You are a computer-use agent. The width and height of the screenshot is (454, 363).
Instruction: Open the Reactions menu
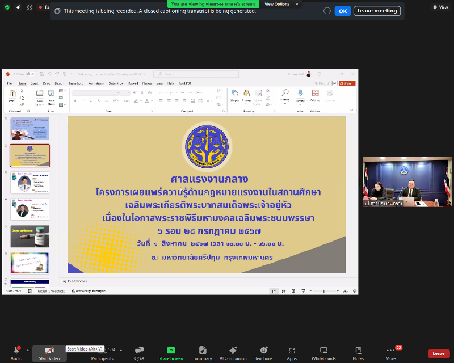tap(263, 353)
